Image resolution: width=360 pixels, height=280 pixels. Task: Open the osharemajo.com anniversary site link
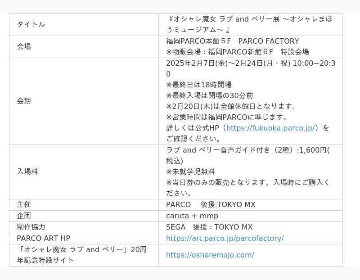[210, 255]
